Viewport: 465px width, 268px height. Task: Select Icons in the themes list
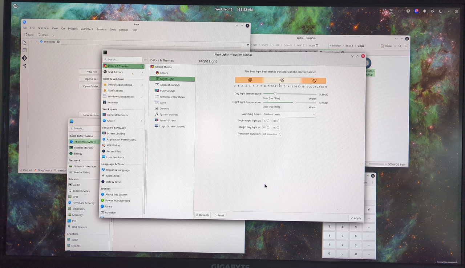coord(172,102)
